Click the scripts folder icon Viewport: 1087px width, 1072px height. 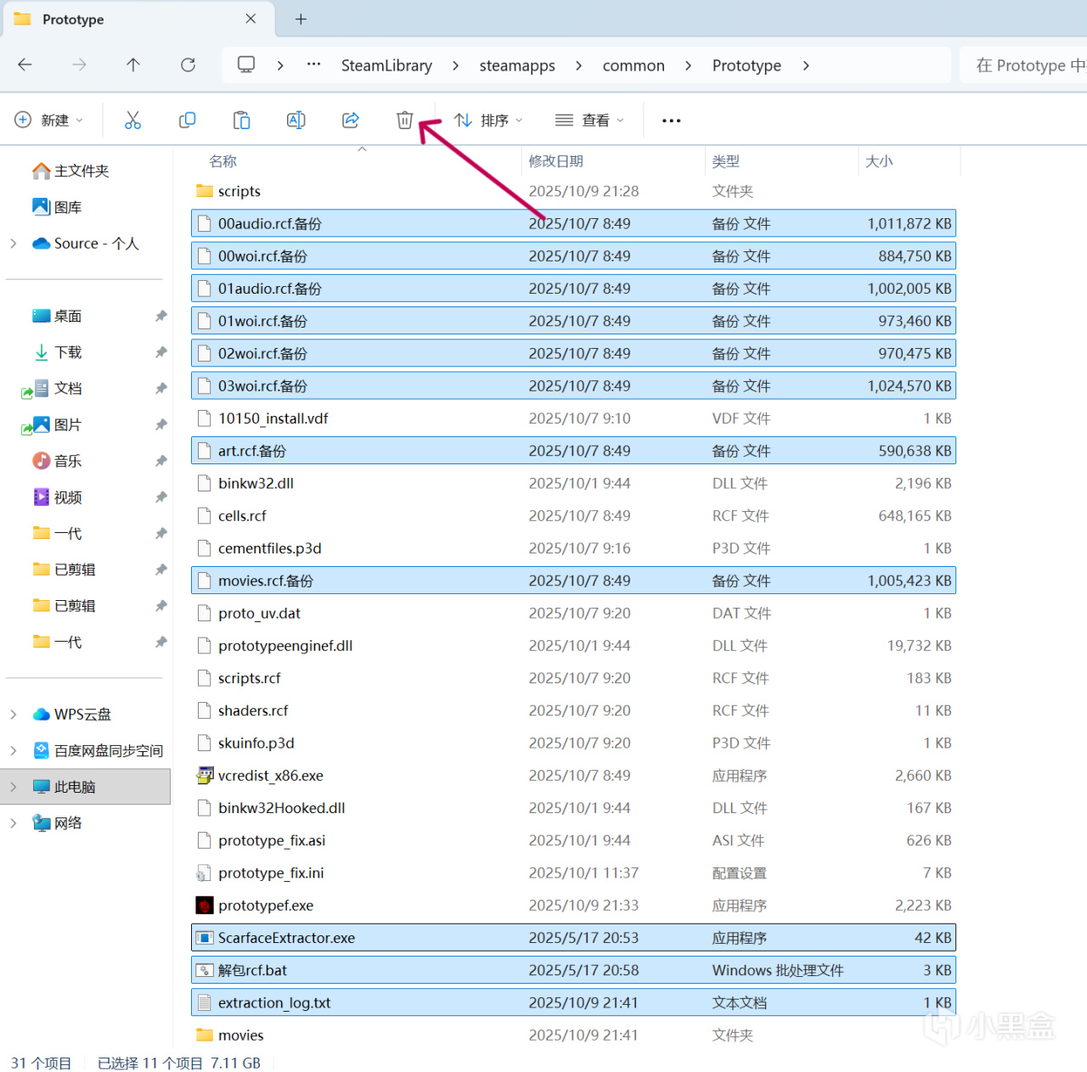tap(205, 191)
